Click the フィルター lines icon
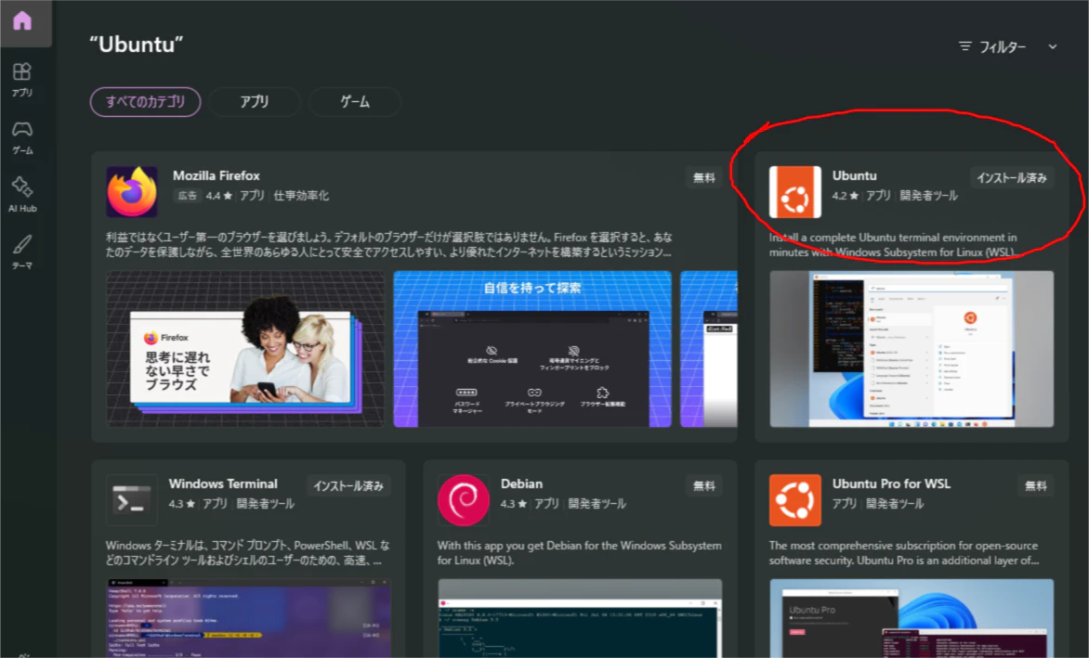Image resolution: width=1089 pixels, height=658 pixels. pyautogui.click(x=964, y=46)
